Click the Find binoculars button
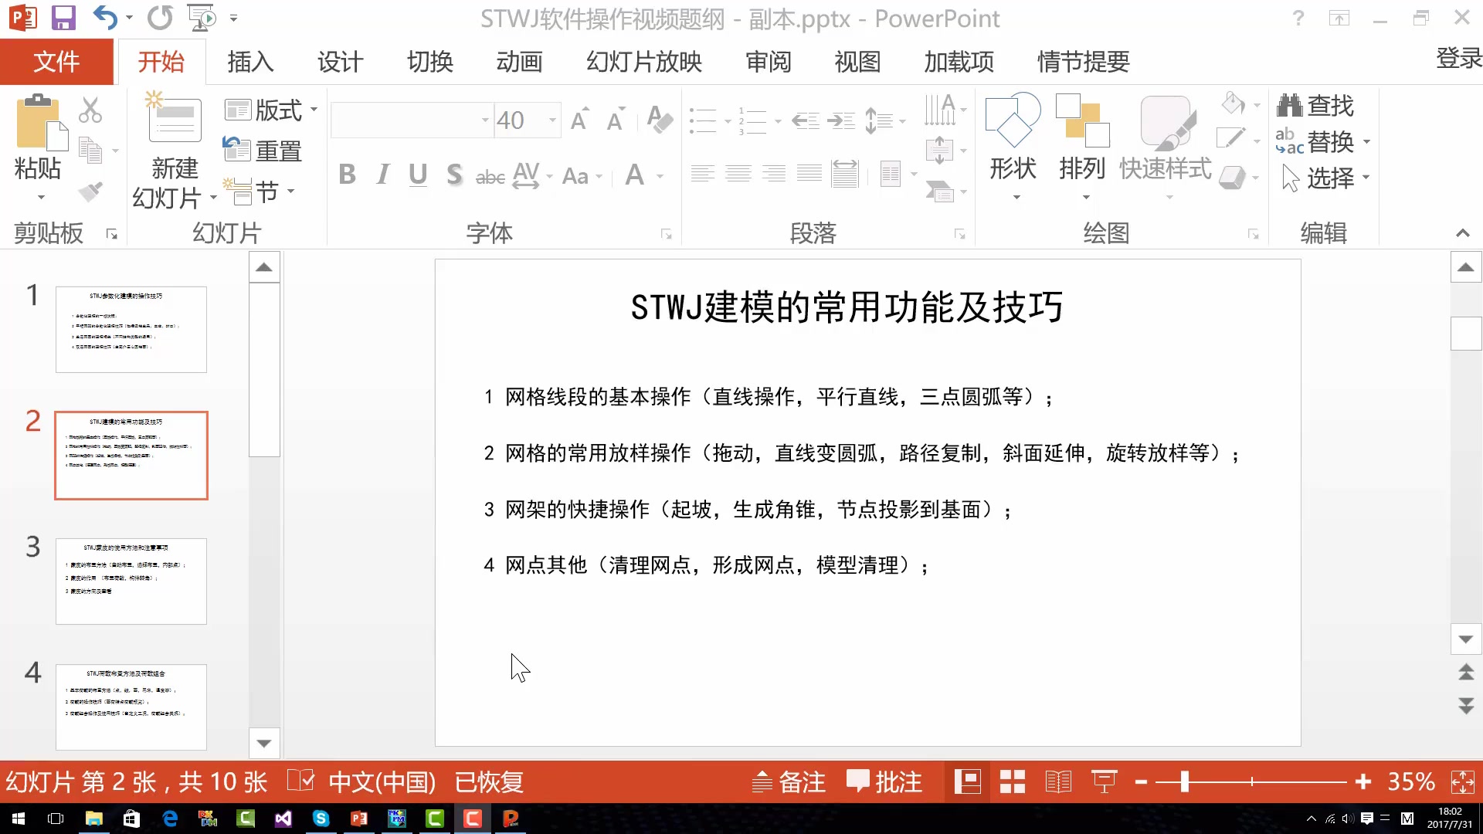1483x834 pixels. click(x=1315, y=105)
